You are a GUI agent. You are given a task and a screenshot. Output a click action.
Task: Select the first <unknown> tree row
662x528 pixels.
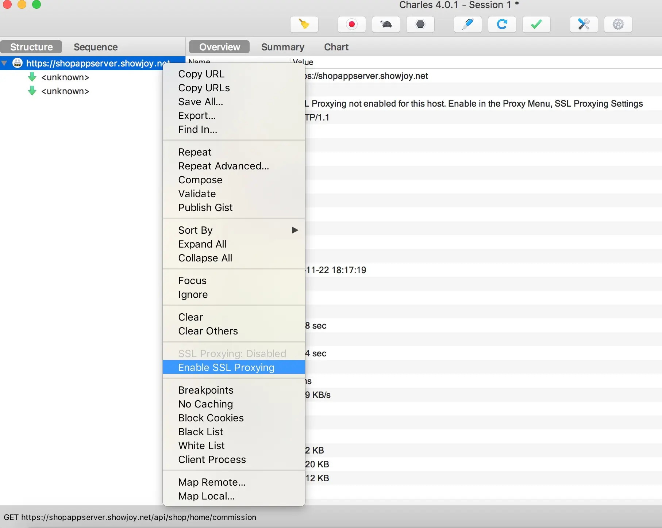click(x=65, y=77)
